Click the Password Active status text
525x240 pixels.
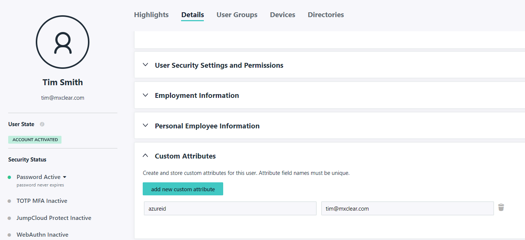tap(38, 177)
